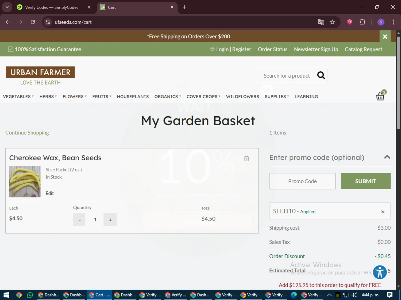The image size is (401, 300).
Task: Submit the promo code
Action: coord(365,181)
